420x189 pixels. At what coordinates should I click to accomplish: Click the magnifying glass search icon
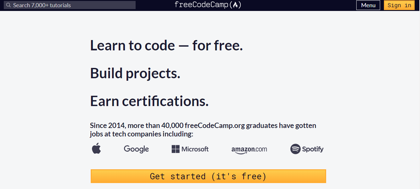coord(8,5)
